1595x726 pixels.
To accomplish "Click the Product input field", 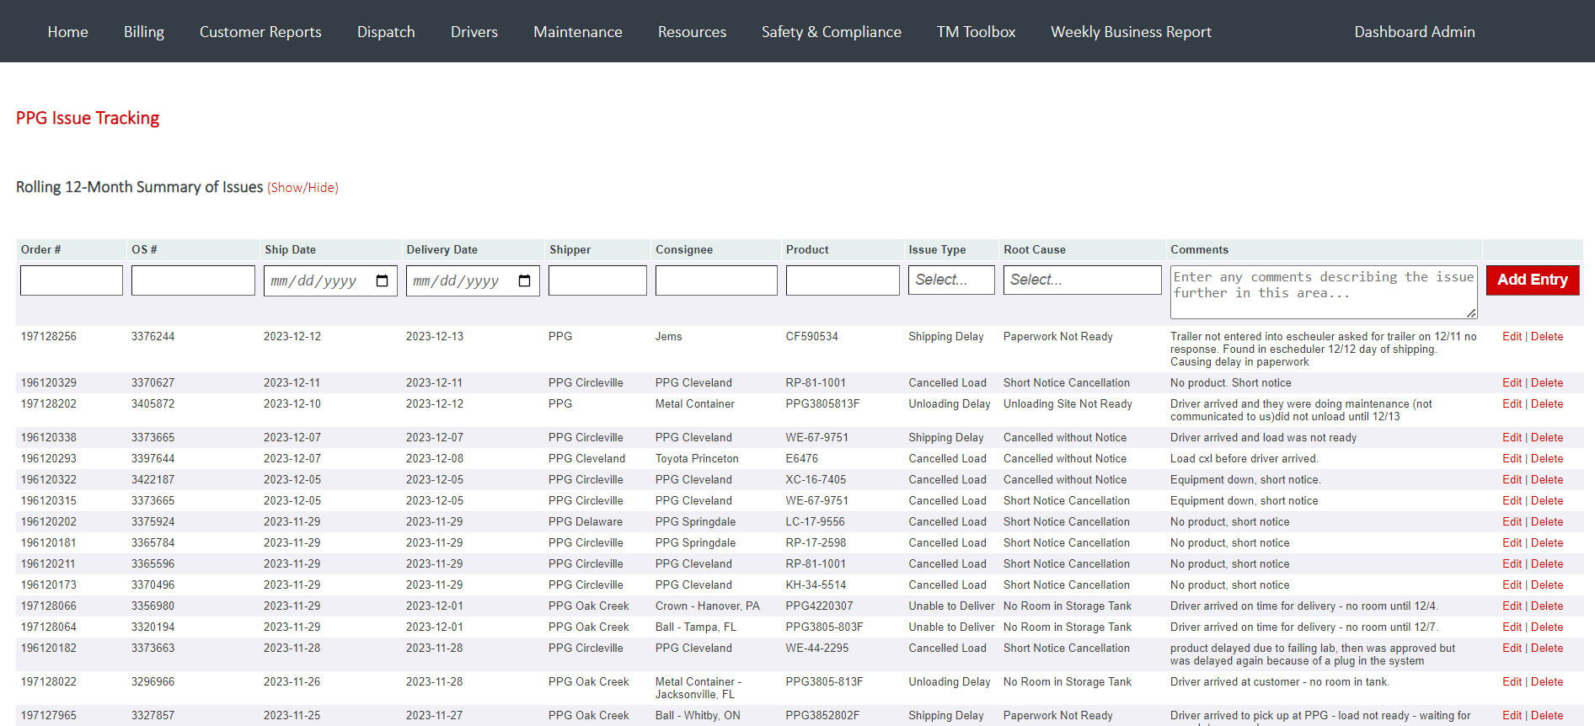I will [x=843, y=280].
